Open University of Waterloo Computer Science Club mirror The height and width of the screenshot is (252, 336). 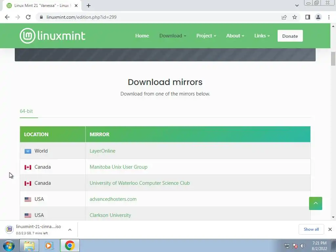click(140, 183)
